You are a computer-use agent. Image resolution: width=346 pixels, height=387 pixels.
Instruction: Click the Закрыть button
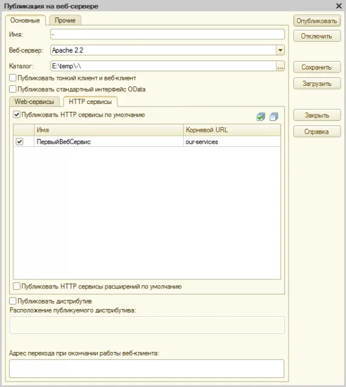[x=317, y=115]
